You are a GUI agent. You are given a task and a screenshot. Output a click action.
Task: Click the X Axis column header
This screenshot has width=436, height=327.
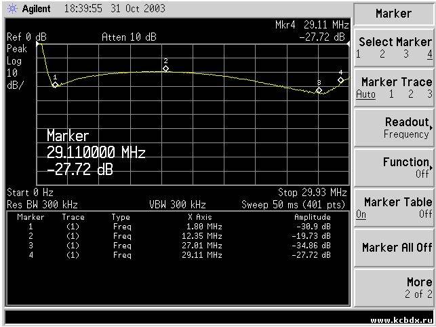click(200, 217)
